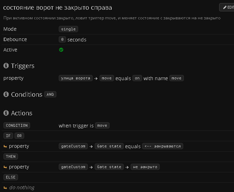This screenshot has width=234, height=192.
Task: Click 'gateCustom' in the IF property row
Action: coord(73,146)
